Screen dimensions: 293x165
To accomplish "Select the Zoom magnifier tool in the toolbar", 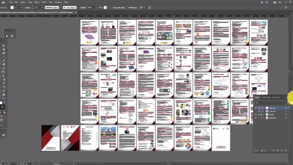I will tap(4, 98).
